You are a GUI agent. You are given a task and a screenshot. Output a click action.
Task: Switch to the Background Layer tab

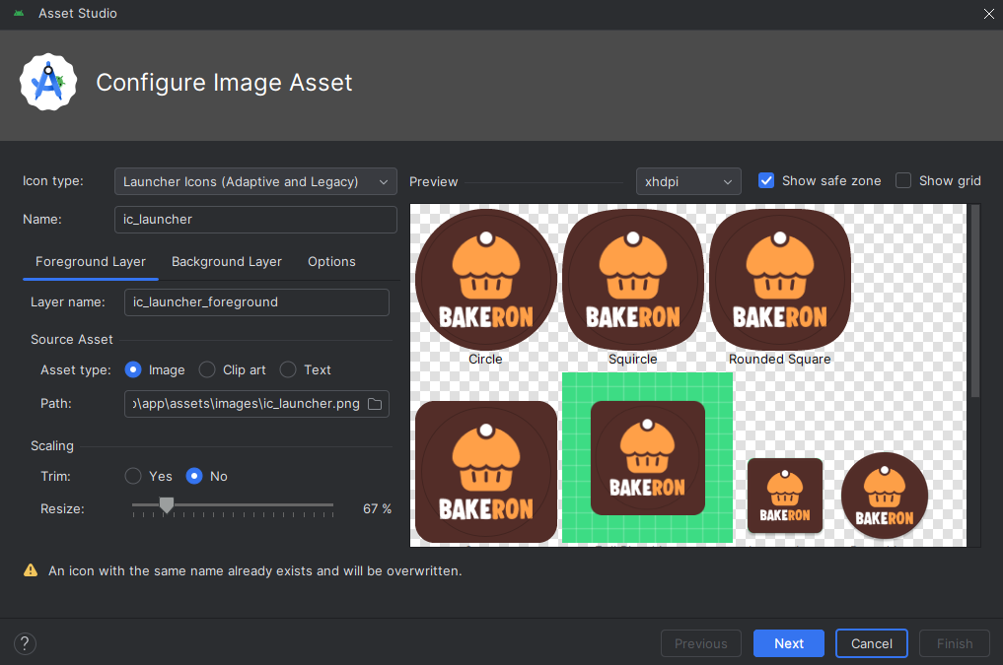[227, 261]
